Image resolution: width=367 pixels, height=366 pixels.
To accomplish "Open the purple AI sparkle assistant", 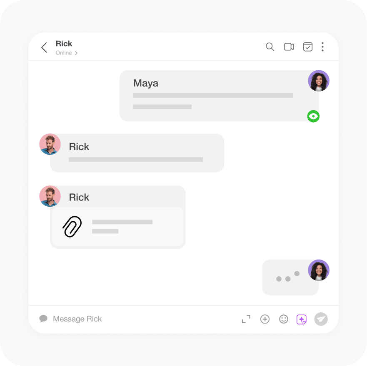I will 302,319.
